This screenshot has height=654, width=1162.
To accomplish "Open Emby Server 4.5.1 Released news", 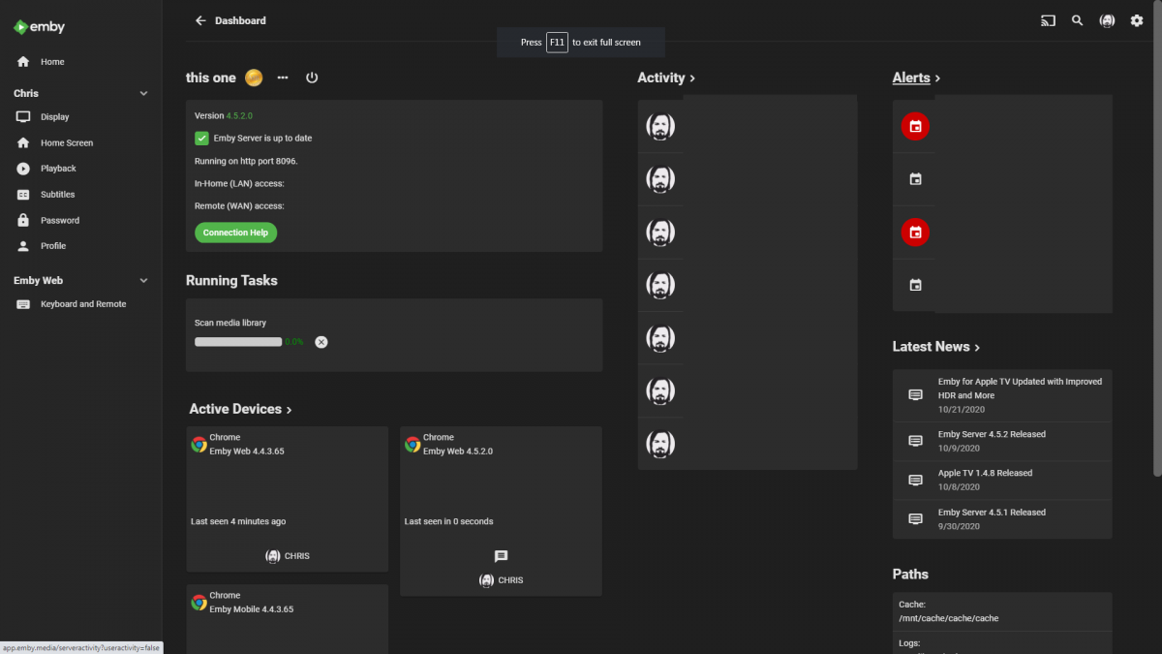I will (1002, 518).
